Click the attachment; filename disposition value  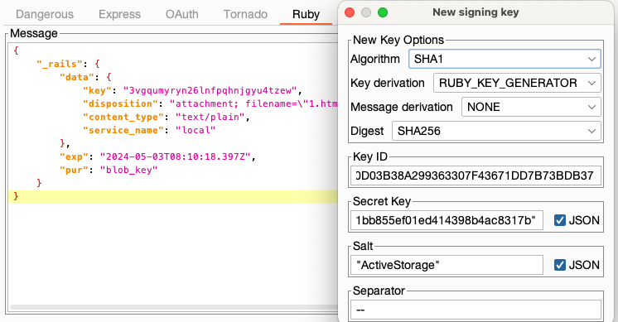click(x=253, y=103)
